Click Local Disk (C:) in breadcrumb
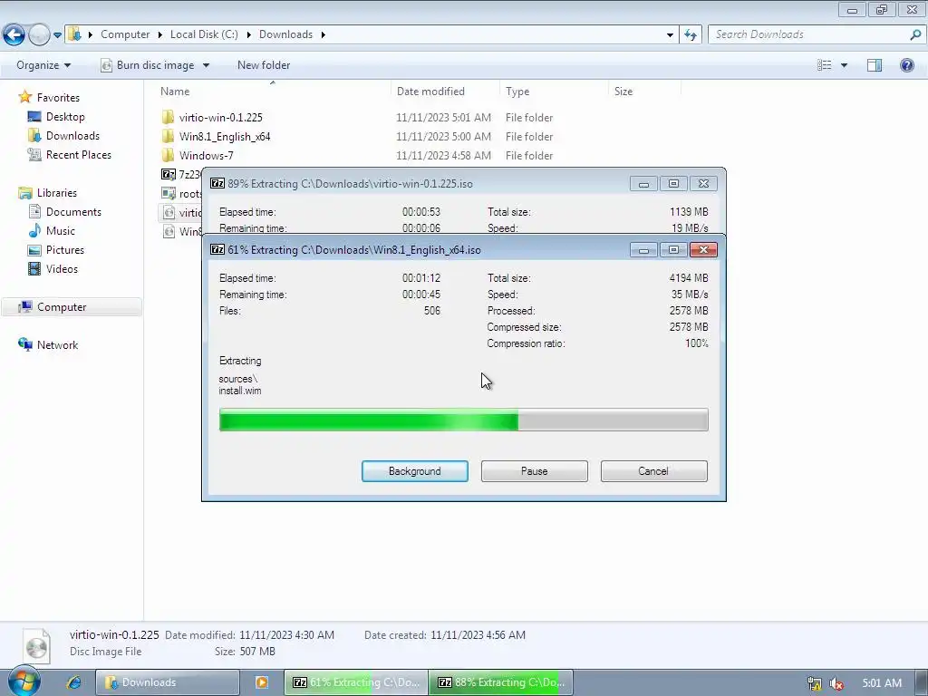This screenshot has width=928, height=696. point(204,34)
